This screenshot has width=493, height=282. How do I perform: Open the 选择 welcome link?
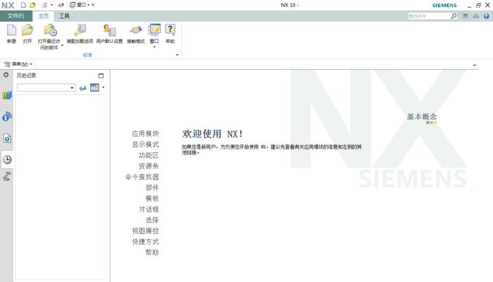point(152,220)
